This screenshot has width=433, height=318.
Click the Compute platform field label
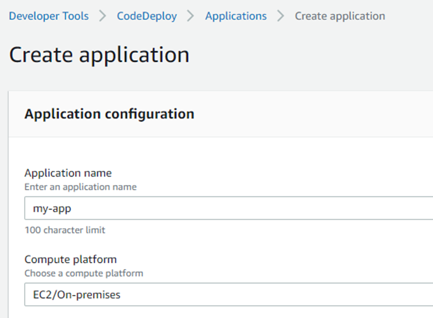[x=70, y=259]
